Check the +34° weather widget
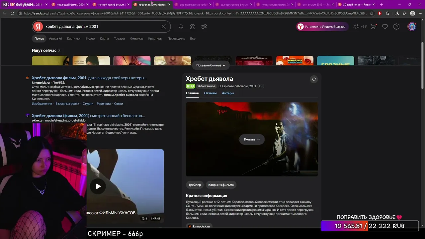 click(x=360, y=27)
